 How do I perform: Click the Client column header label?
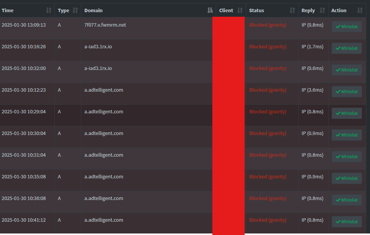pyautogui.click(x=226, y=10)
